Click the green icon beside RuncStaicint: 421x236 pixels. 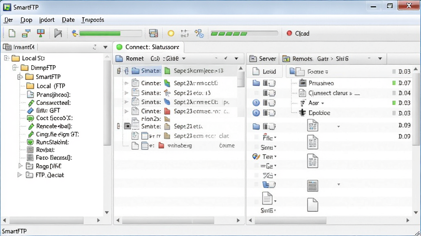pyautogui.click(x=30, y=142)
